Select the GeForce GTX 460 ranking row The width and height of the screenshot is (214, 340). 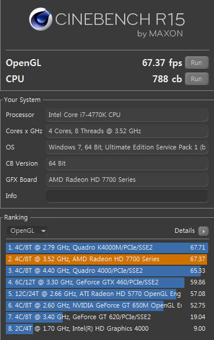(x=107, y=282)
